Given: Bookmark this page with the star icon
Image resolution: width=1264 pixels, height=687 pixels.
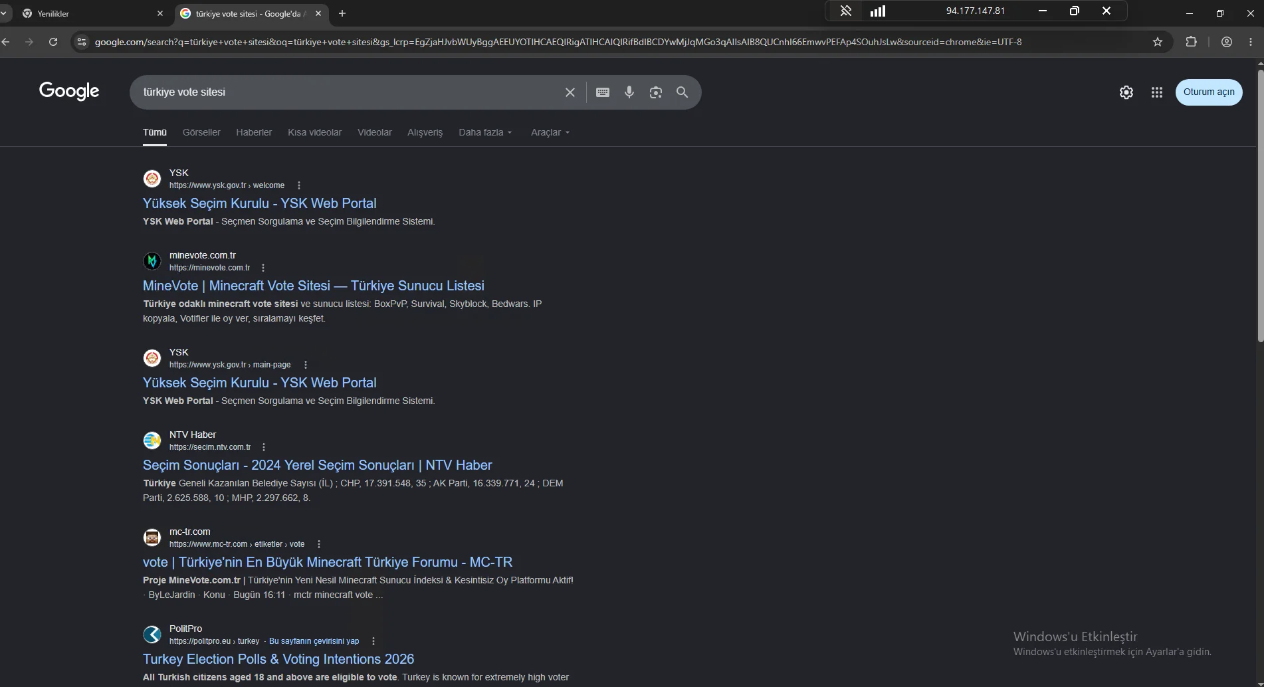Looking at the screenshot, I should point(1158,42).
